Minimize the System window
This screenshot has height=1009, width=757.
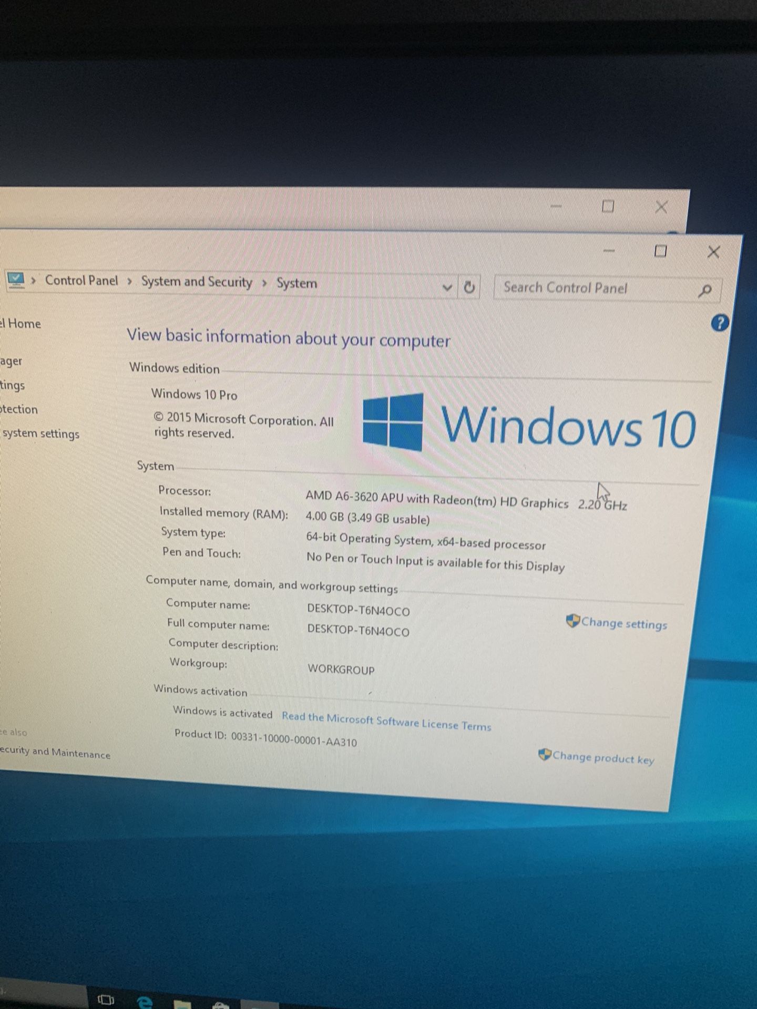pos(609,251)
